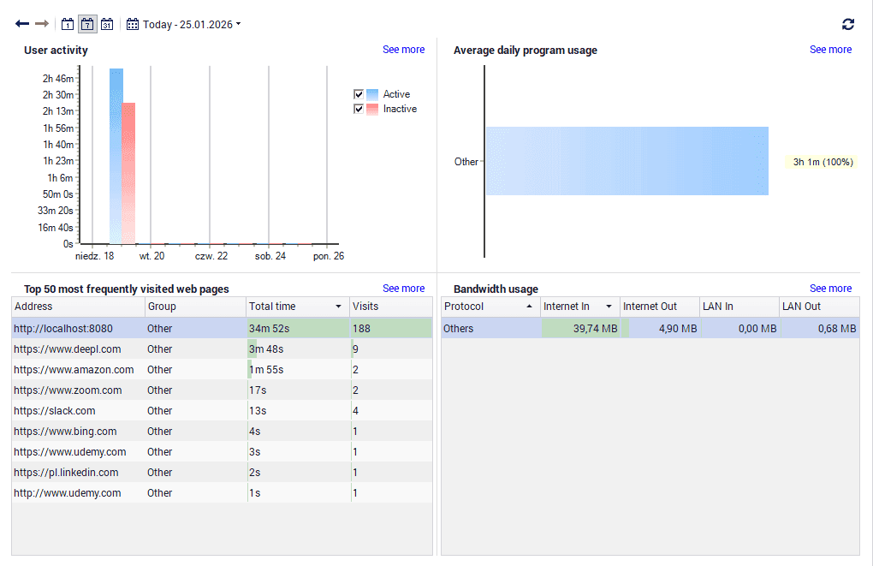The width and height of the screenshot is (873, 566).
Task: Switch to 31-day month view icon
Action: pyautogui.click(x=107, y=24)
